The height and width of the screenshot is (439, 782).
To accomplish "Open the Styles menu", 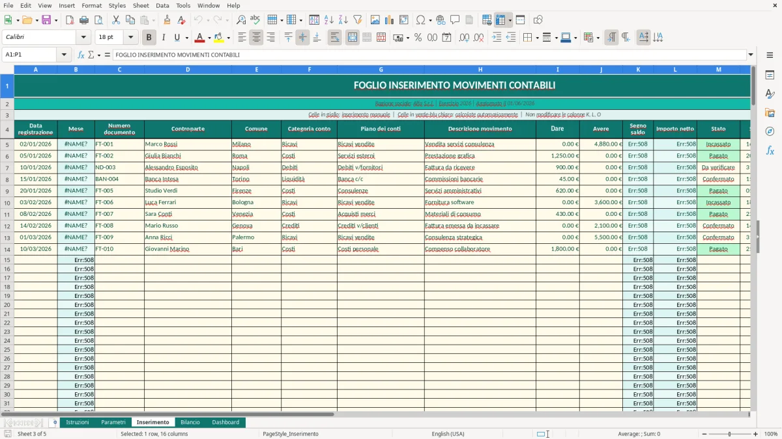I will [x=117, y=5].
